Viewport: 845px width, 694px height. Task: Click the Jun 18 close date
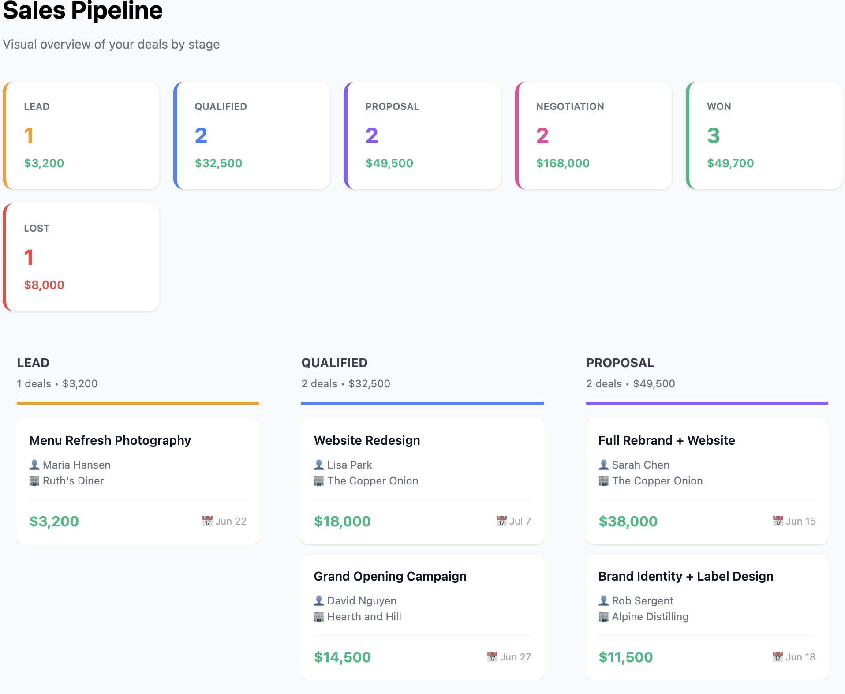[800, 657]
